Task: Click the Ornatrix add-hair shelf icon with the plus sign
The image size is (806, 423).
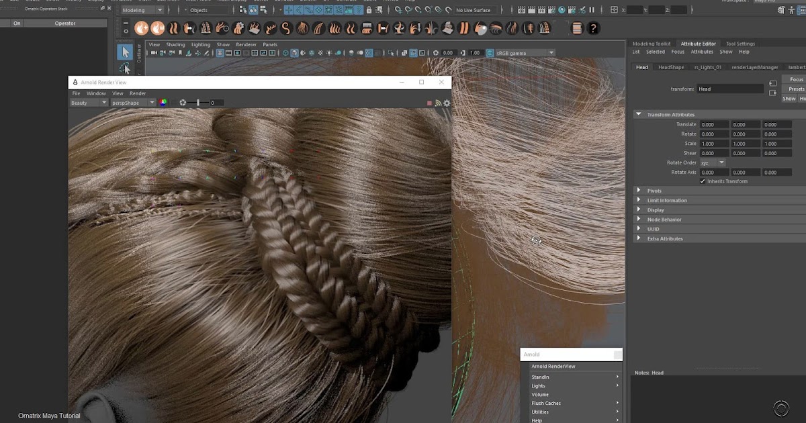Action: 141,28
